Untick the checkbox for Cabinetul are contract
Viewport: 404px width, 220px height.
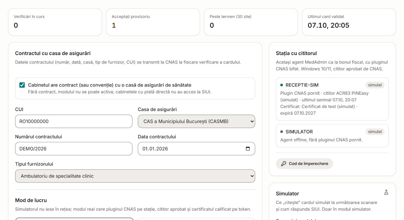tap(22, 85)
